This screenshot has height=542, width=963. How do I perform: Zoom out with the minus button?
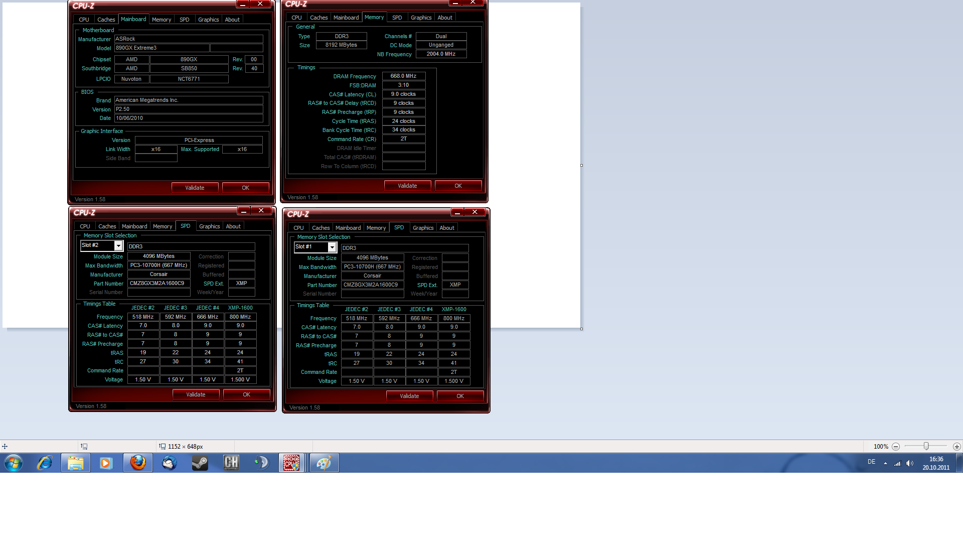click(x=896, y=447)
